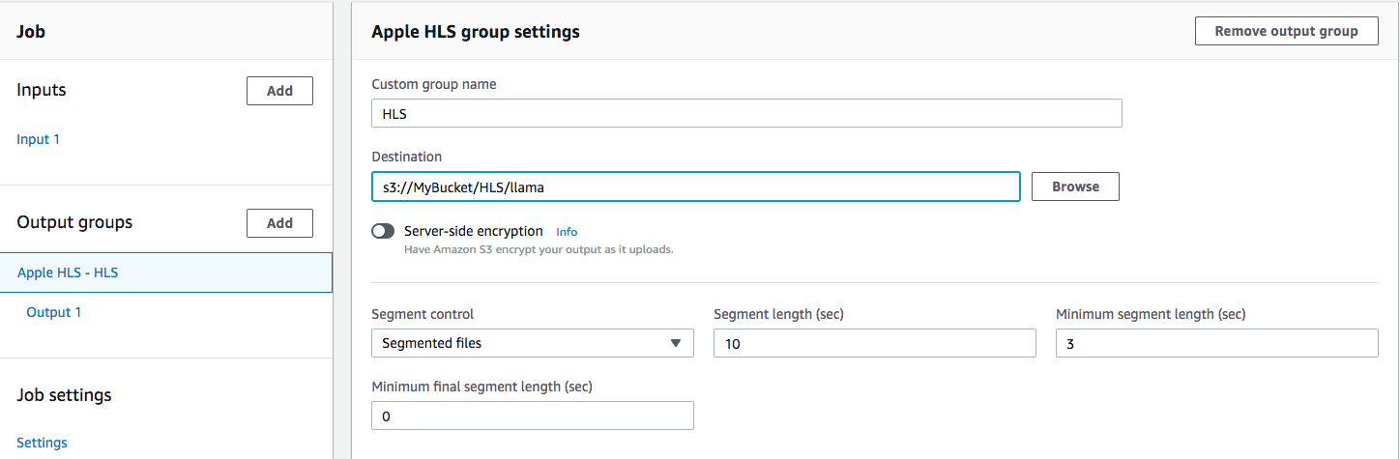
Task: Click the Minimum segment length field
Action: coord(1217,343)
